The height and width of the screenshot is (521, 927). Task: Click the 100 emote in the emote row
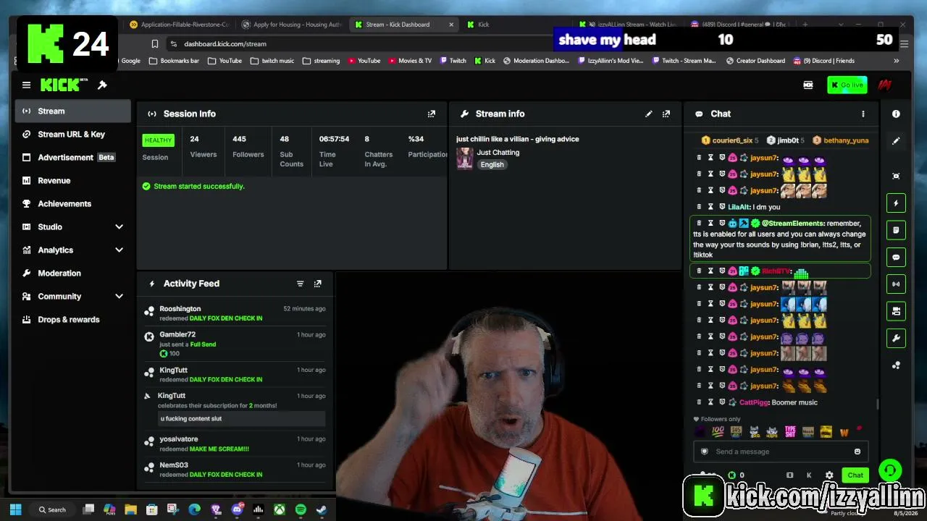[x=718, y=432]
